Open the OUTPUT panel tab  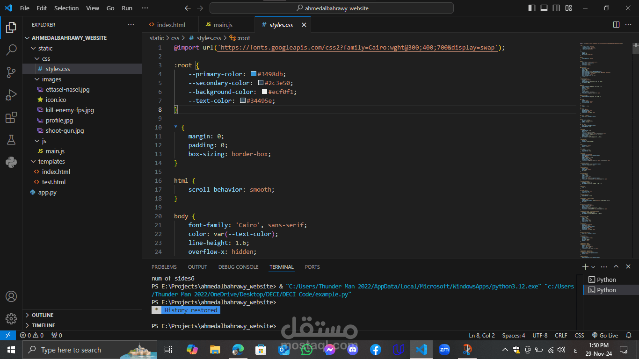click(197, 267)
